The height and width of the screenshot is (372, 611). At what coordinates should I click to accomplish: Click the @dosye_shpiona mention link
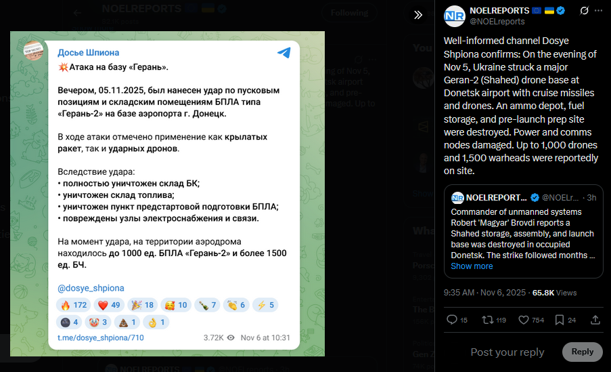tap(91, 288)
